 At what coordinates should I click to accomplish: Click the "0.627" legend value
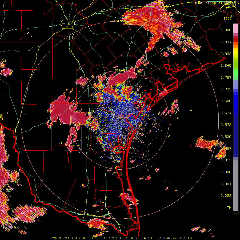coord(226,113)
